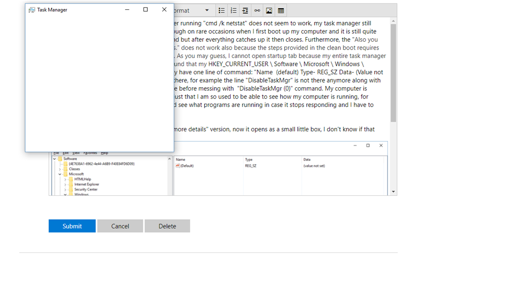Minimize the Task Manager window
Viewport: 508px width, 285px height.
[127, 9]
